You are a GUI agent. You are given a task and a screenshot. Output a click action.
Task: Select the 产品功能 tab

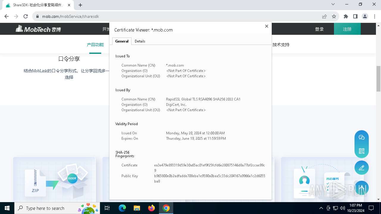[x=95, y=45]
